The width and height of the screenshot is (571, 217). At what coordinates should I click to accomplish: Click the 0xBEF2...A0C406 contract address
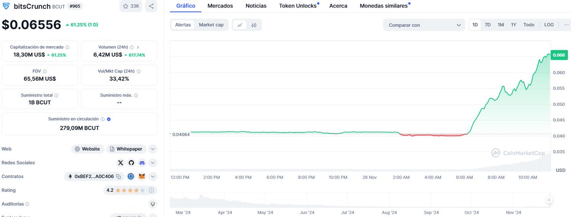[94, 177]
